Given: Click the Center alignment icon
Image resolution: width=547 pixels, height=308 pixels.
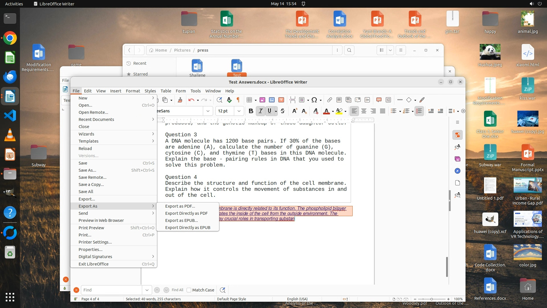Looking at the screenshot, I should pos(364,111).
